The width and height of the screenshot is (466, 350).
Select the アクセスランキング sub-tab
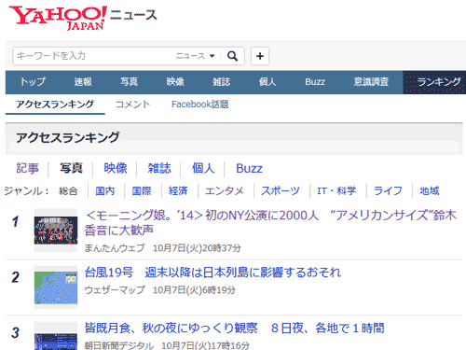[x=55, y=104]
